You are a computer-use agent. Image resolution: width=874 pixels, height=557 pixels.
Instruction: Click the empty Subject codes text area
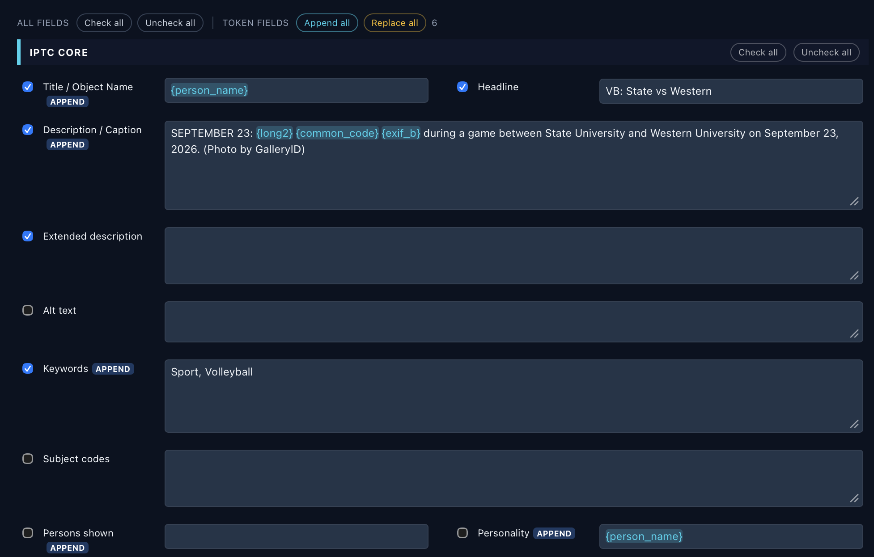point(513,478)
